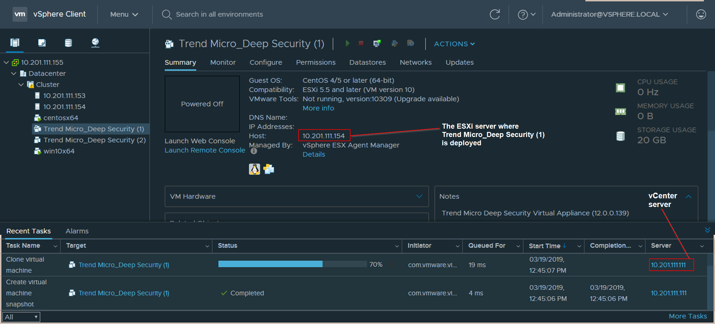Switch to the Networking inventory view
Screen dimensions: 715x324
[x=95, y=43]
